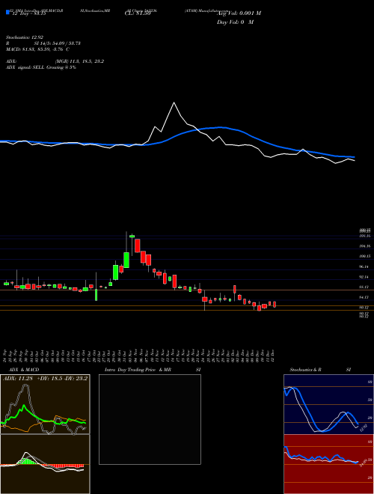The height and width of the screenshot is (494, 374).
Task: Click the 'ADX: 11.28 +DY: 18.5 -DY: 23.2' header
Action: coord(45,378)
